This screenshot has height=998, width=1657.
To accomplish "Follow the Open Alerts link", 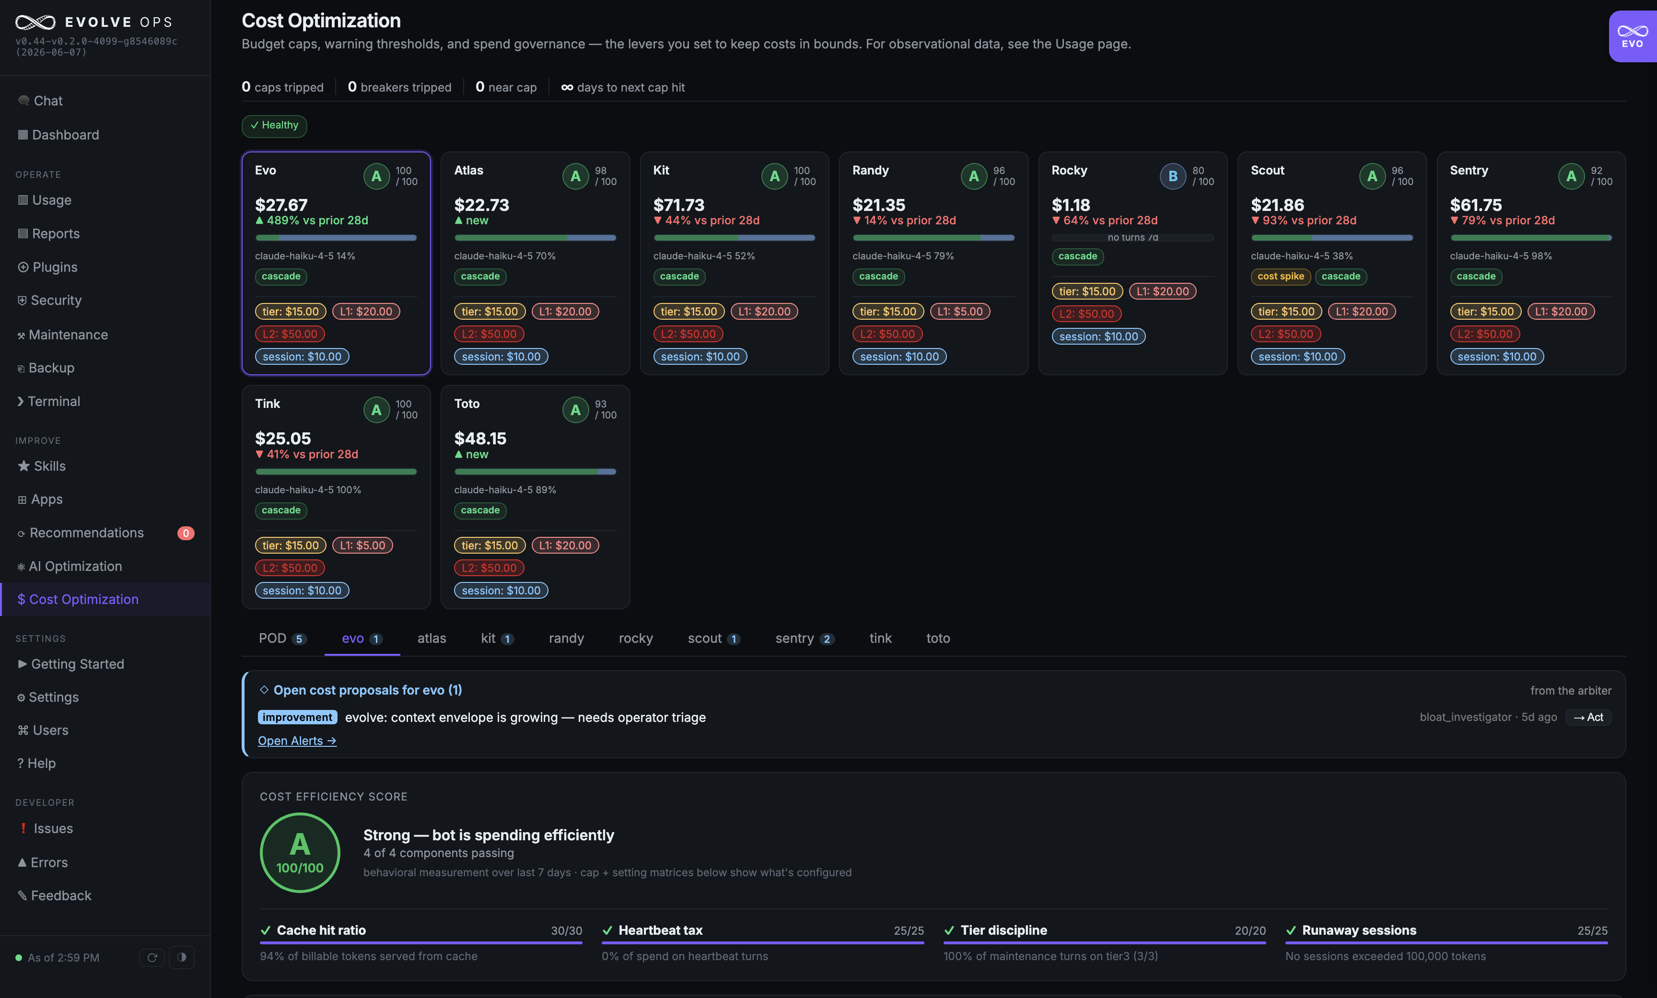I will click(297, 741).
